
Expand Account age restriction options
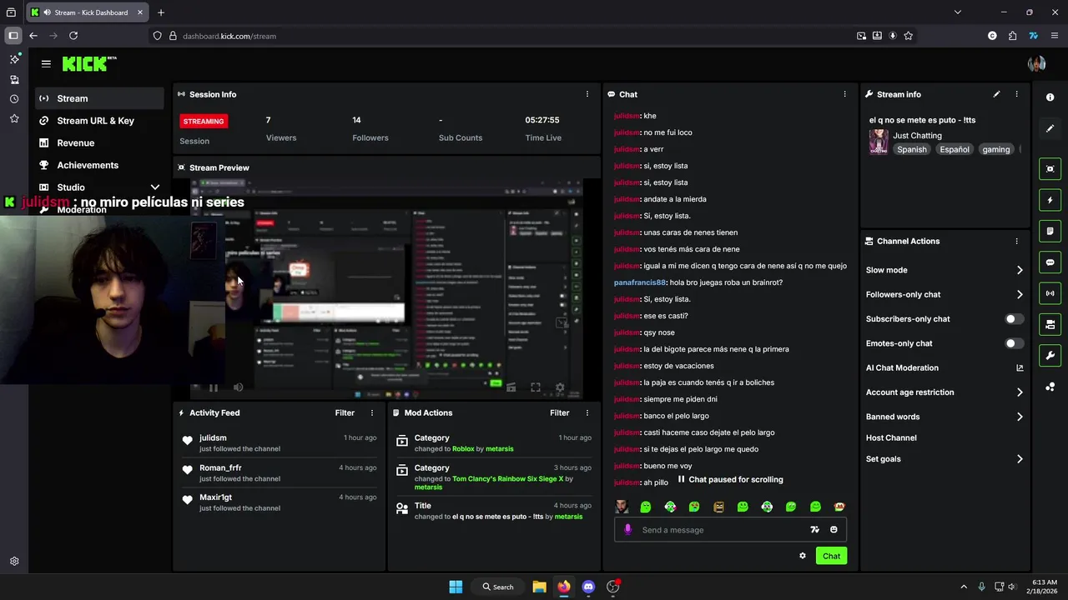(x=1019, y=392)
